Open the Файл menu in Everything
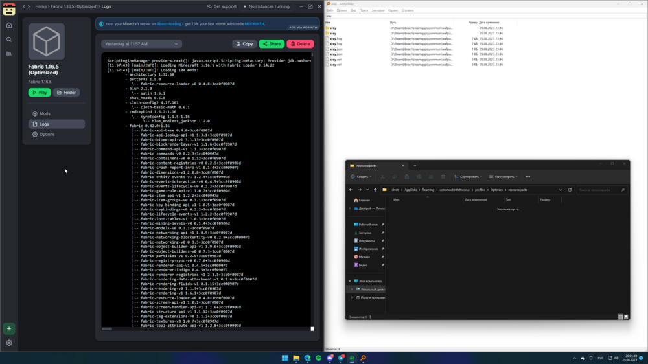This screenshot has width=648, height=364. [x=329, y=10]
